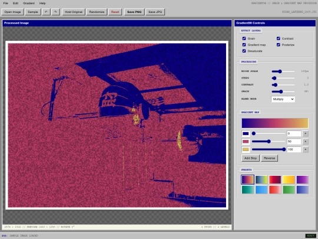Image resolution: width=318 pixels, height=239 pixels.
Task: Remove the gradient stop at position 0
Action: [305, 133]
